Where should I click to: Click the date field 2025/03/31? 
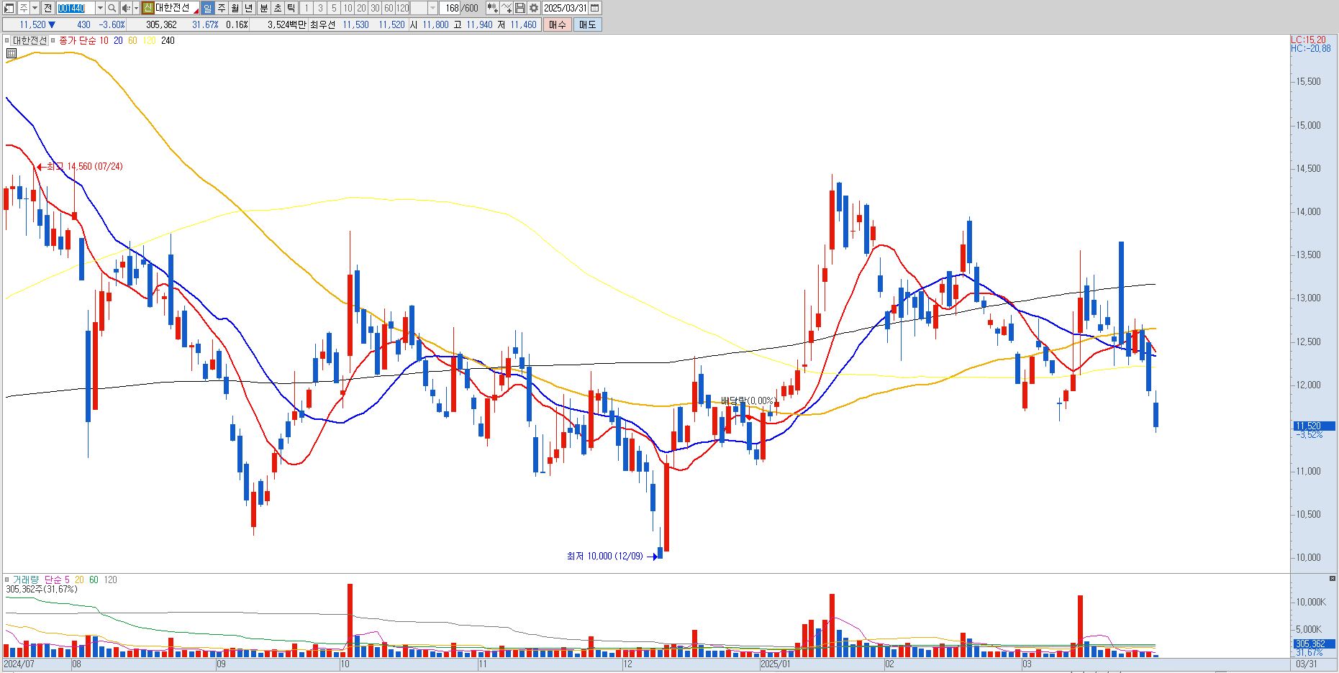pos(566,8)
